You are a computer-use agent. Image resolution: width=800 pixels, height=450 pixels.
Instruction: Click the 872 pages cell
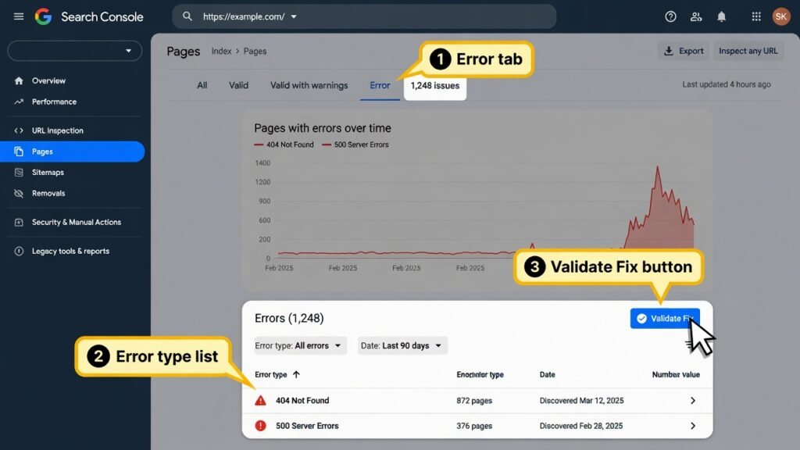(x=474, y=401)
